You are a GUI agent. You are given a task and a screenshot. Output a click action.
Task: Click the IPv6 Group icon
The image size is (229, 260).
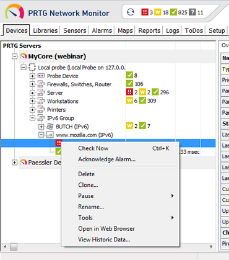coord(41,118)
